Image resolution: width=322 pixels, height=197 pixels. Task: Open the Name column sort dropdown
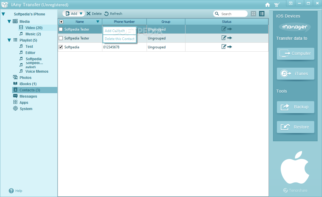coord(98,22)
